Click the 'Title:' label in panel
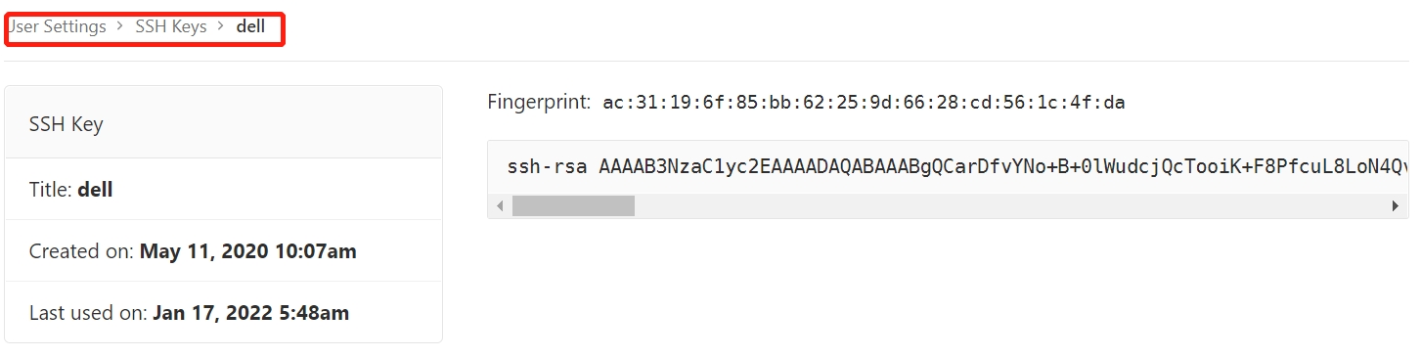The height and width of the screenshot is (357, 1421). click(x=51, y=190)
